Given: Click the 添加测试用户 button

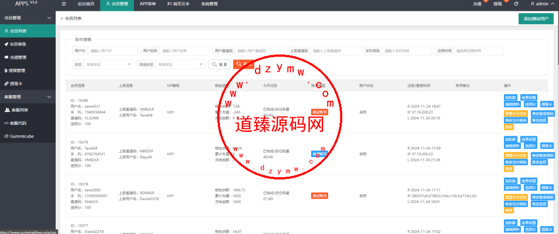Looking at the screenshot, I should pyautogui.click(x=536, y=19).
